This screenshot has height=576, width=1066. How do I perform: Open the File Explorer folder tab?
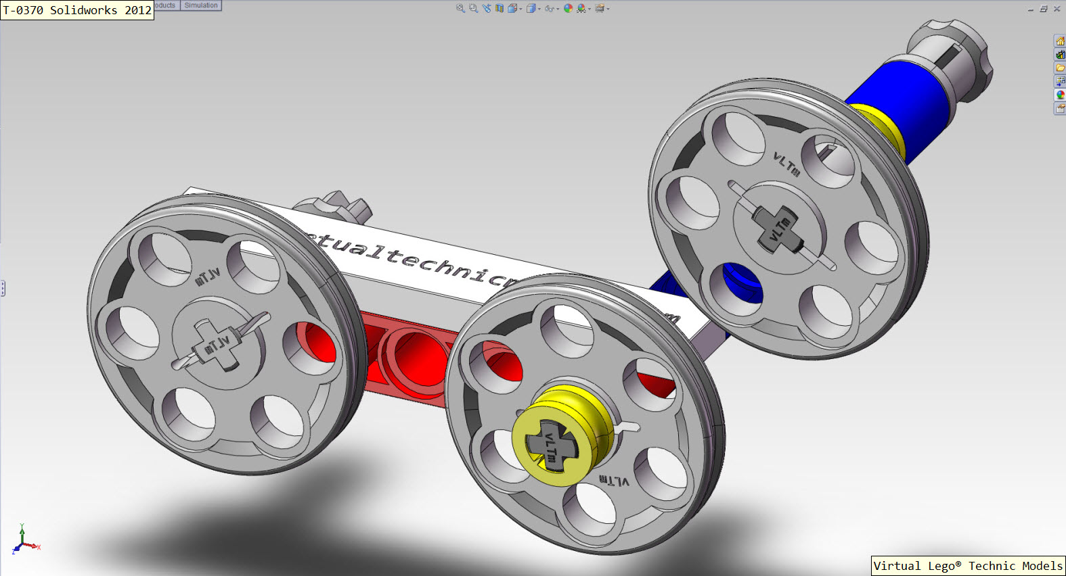[1060, 68]
